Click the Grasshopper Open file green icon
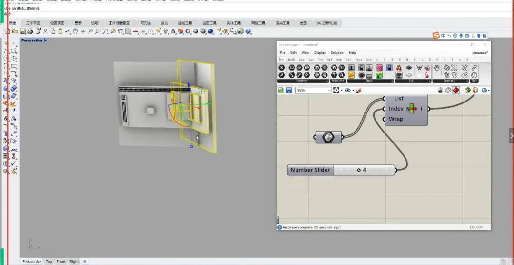The image size is (514, 265). click(281, 90)
